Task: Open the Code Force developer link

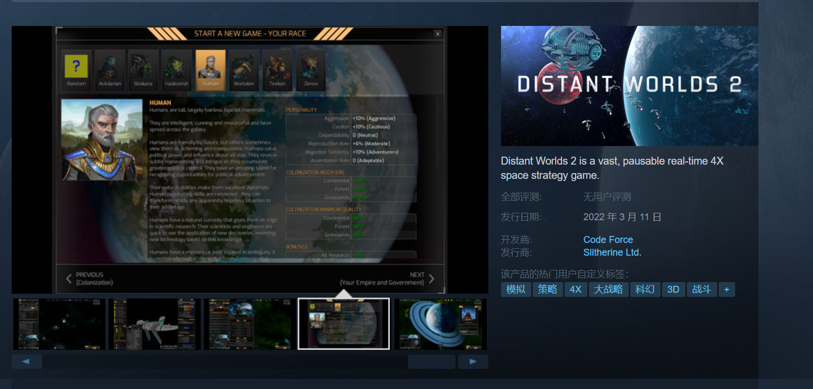Action: pos(608,240)
